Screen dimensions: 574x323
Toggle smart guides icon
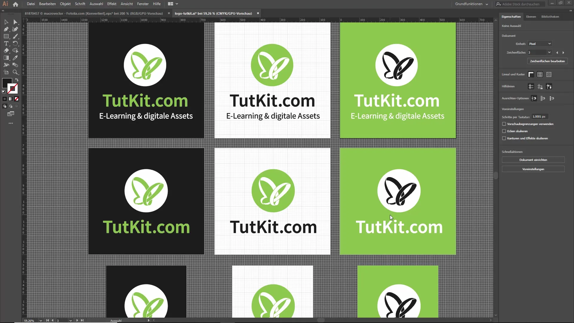click(x=549, y=86)
